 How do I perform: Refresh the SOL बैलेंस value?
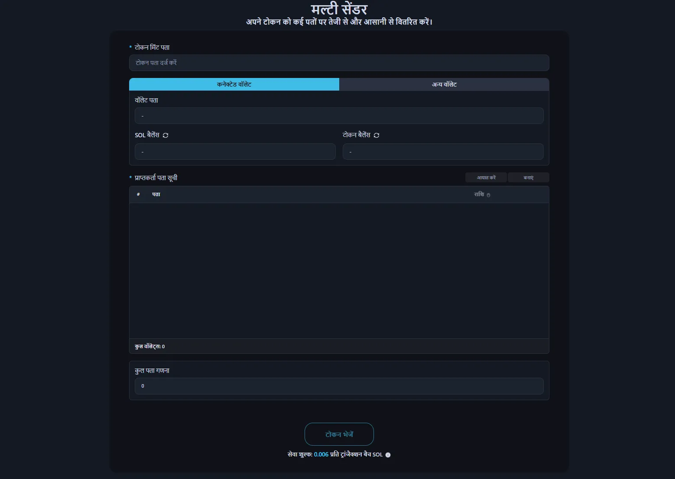click(x=166, y=135)
